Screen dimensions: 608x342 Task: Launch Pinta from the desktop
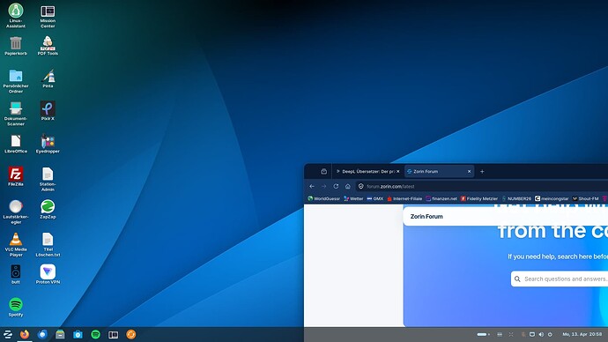point(48,78)
